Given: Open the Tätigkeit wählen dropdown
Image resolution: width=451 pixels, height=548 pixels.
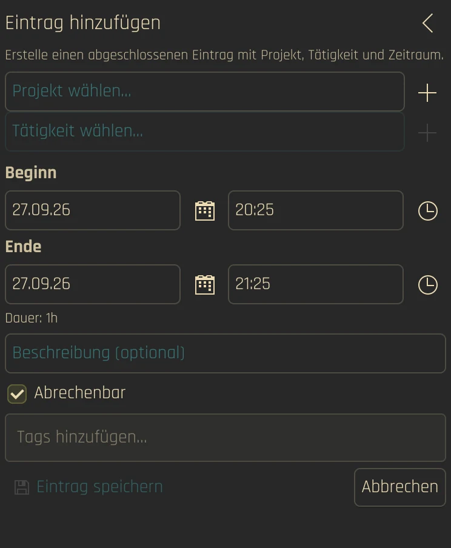Looking at the screenshot, I should (x=205, y=132).
